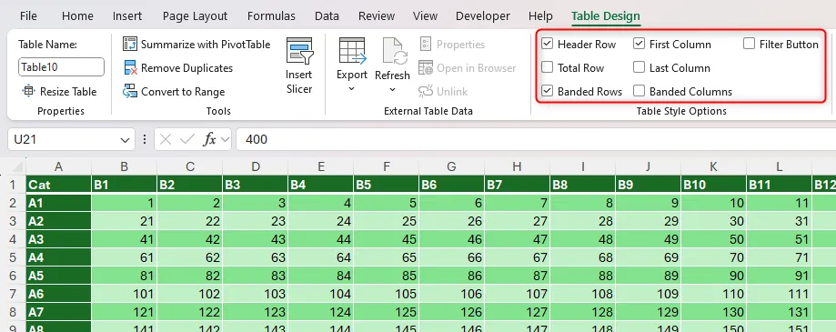Uncheck the First Column checkbox

coord(640,44)
